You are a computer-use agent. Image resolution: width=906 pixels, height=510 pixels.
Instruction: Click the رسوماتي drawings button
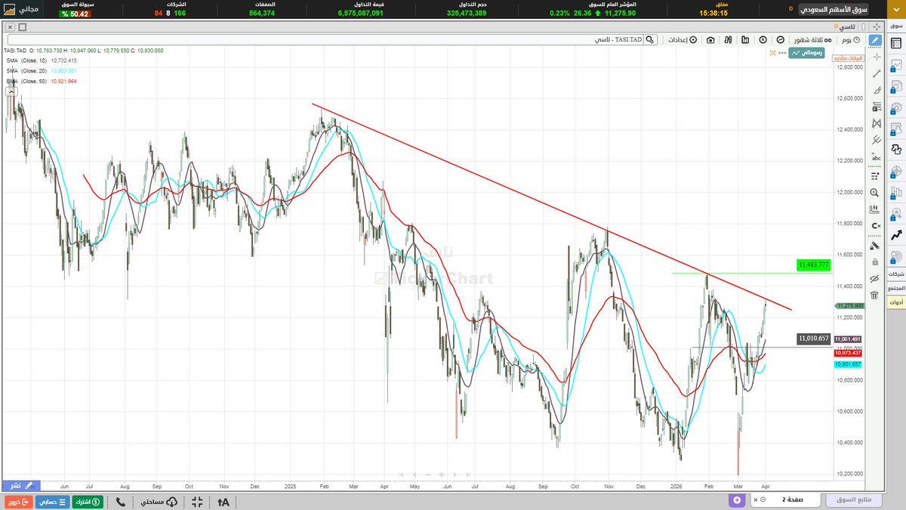pos(807,53)
